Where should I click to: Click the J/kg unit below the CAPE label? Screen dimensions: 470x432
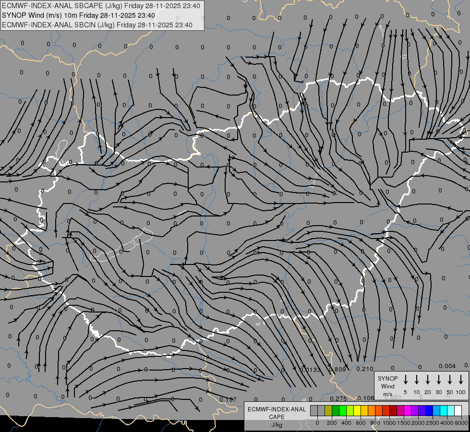(277, 425)
